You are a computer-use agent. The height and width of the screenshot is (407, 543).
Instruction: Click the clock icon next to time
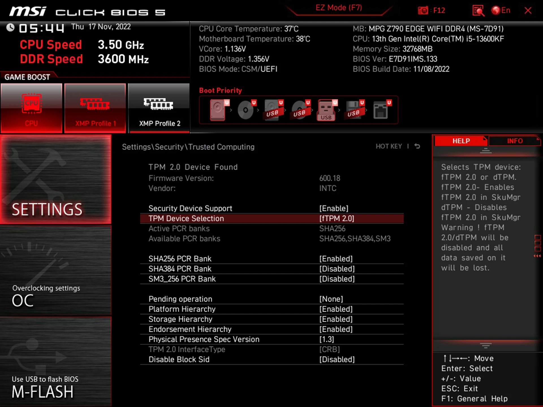click(x=10, y=27)
